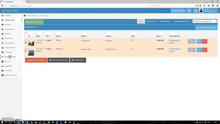Click the browser bookmark star icon

click(x=197, y=6)
